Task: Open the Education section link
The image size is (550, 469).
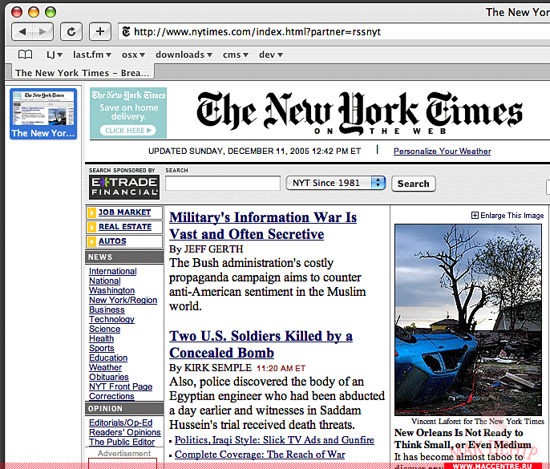Action: 108,358
